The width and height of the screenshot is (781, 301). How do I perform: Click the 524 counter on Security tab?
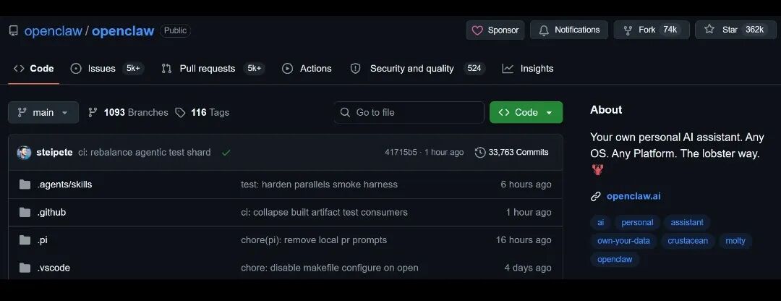474,69
